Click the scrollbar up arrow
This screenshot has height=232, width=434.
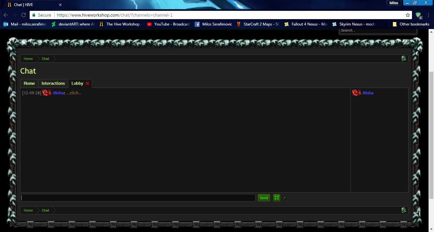pyautogui.click(x=431, y=31)
